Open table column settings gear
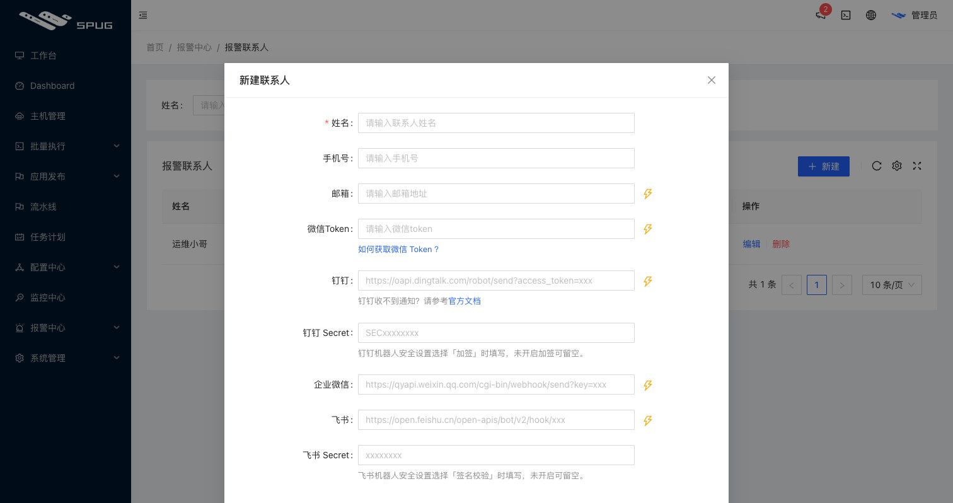Image resolution: width=953 pixels, height=503 pixels. tap(897, 166)
